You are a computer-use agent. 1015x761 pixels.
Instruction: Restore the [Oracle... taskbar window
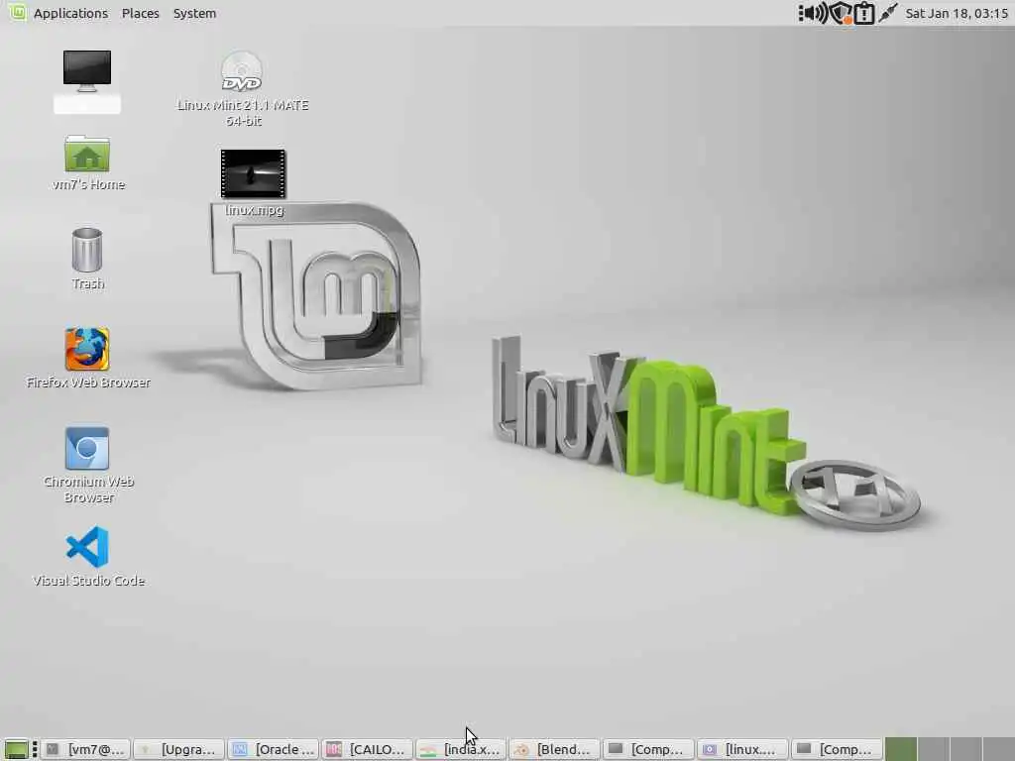(274, 749)
